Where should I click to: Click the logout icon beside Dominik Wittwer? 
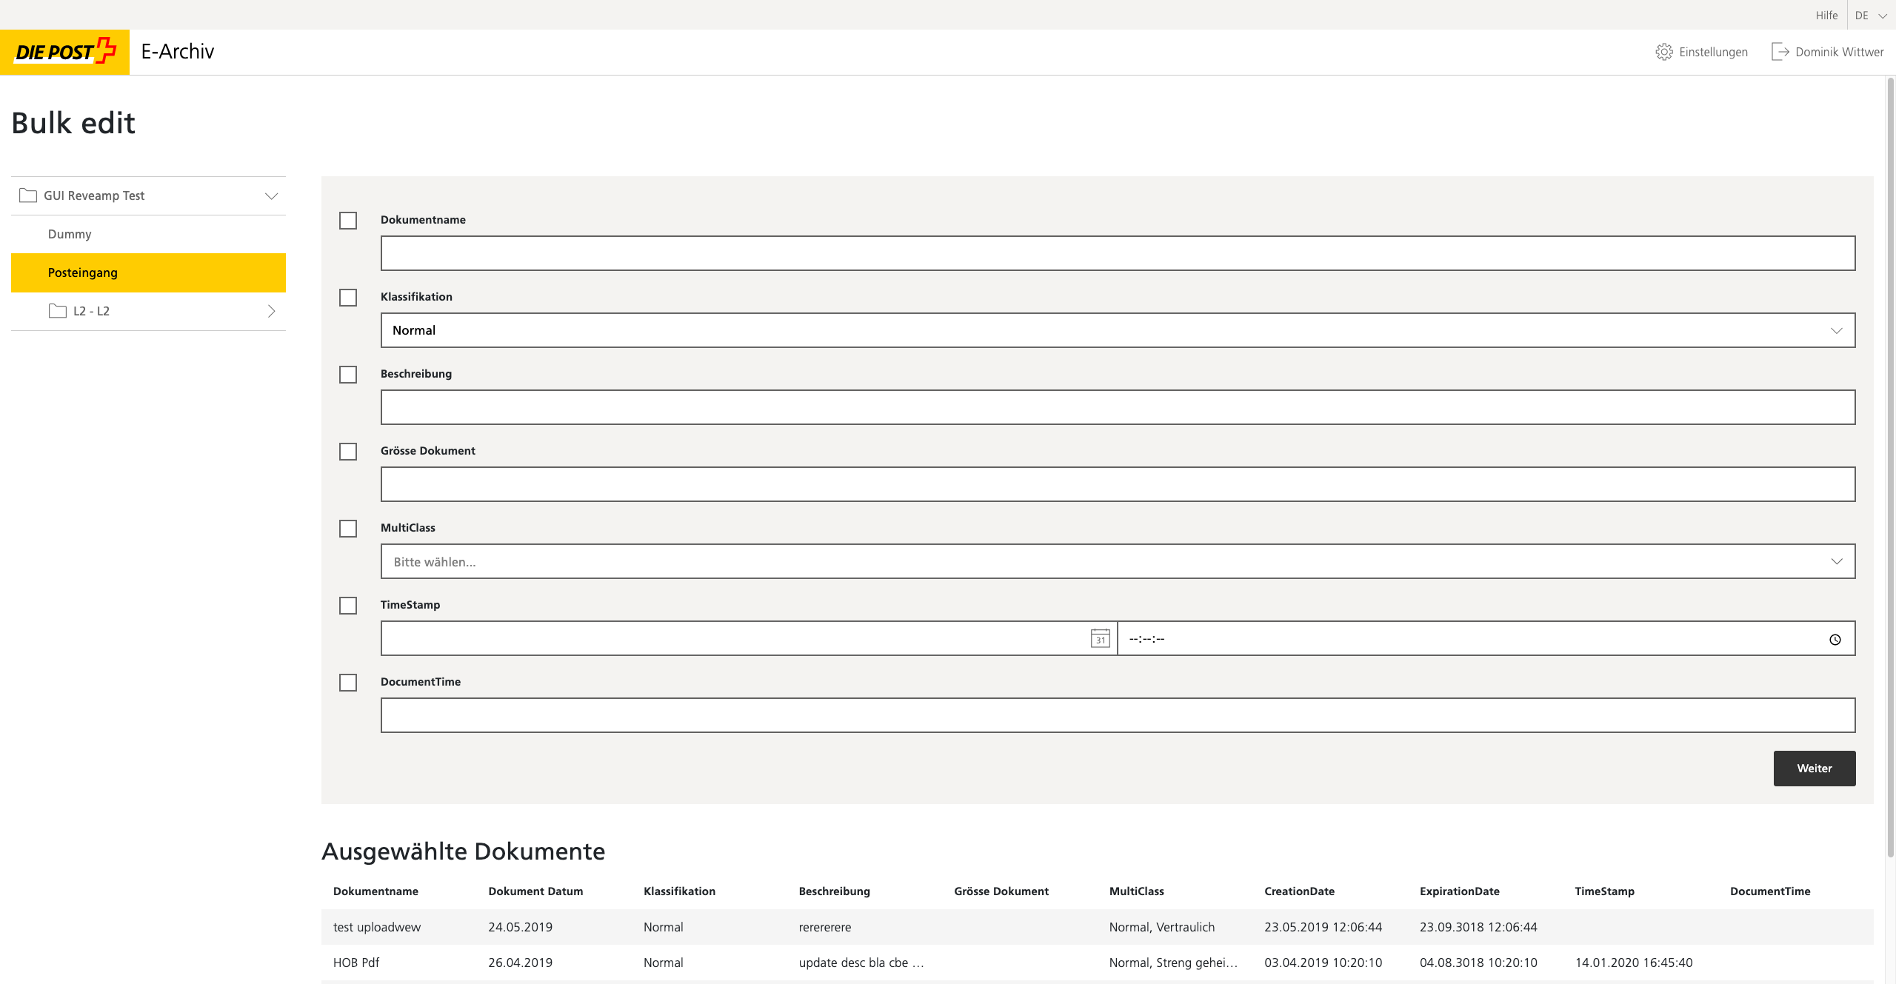click(x=1780, y=52)
